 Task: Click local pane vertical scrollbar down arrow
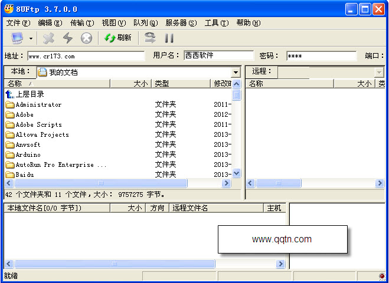pyautogui.click(x=237, y=173)
